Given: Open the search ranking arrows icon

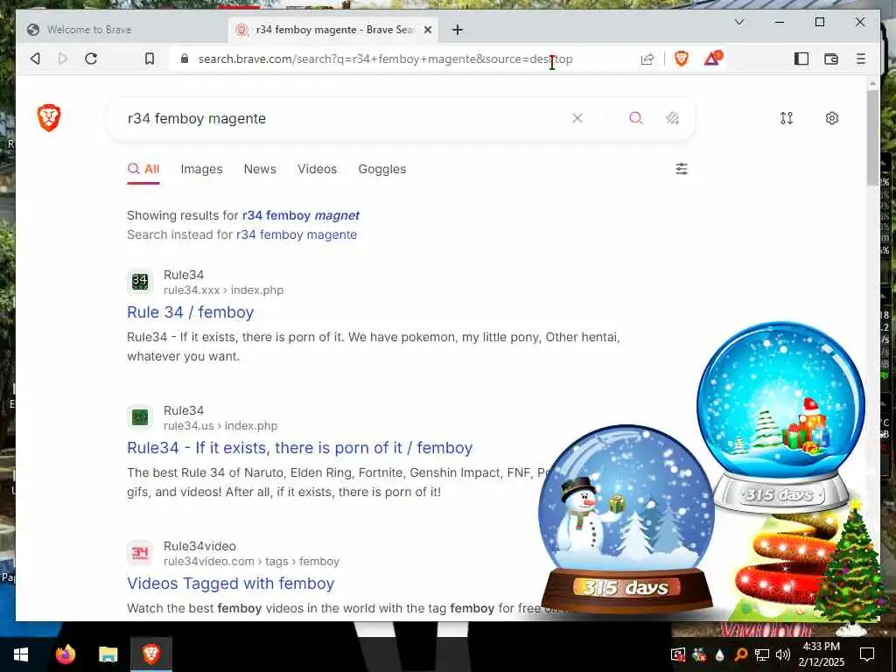Looking at the screenshot, I should 787,118.
